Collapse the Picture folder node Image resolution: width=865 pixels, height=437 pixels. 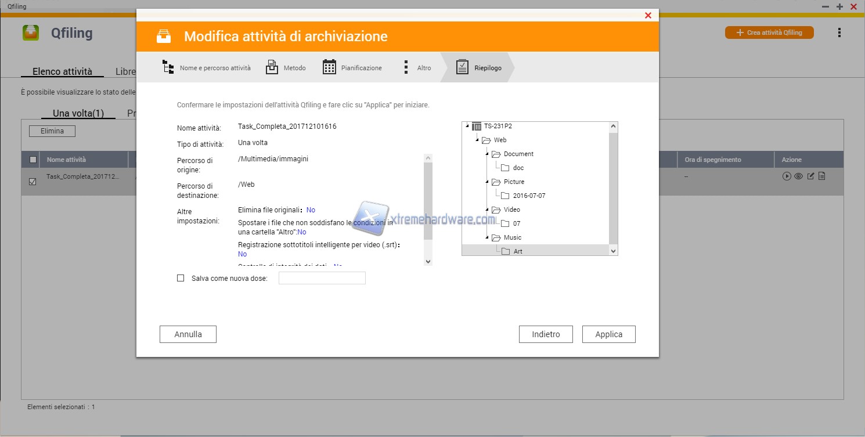pyautogui.click(x=487, y=182)
